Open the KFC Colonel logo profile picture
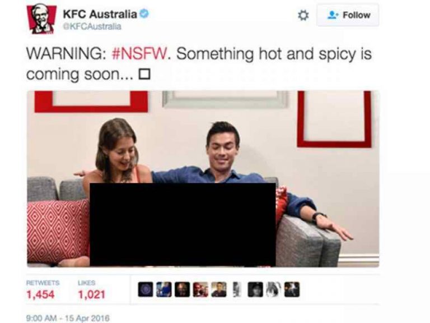Viewport: 430px width, 323px height. (41, 19)
